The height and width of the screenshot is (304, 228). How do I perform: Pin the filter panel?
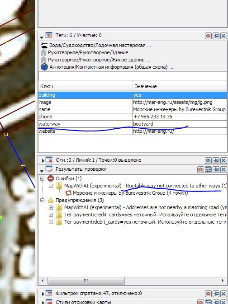pyautogui.click(x=216, y=294)
